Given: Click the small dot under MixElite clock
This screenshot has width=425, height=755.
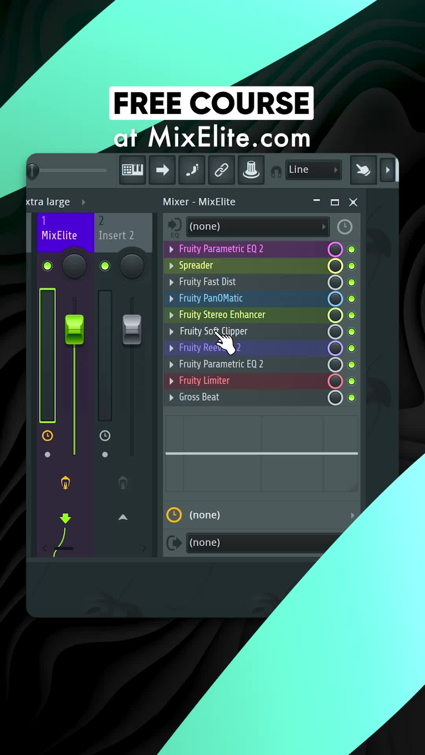Looking at the screenshot, I should pyautogui.click(x=48, y=455).
